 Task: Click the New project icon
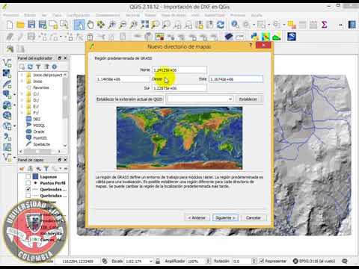pyautogui.click(x=10, y=25)
